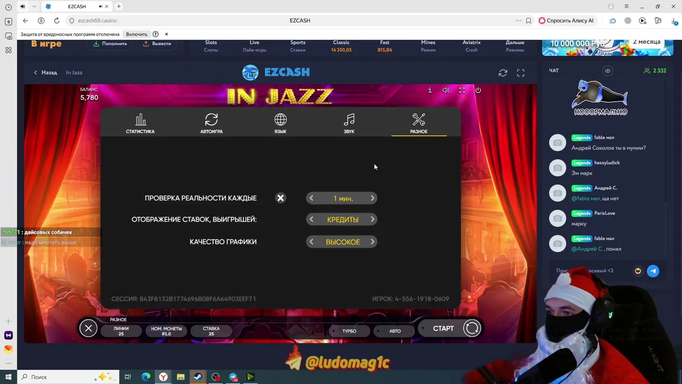The width and height of the screenshot is (682, 384).
Task: Next graphics quality arrow near Высокое
Action: coord(372,242)
